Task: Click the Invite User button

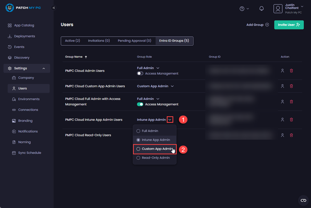Action: pos(289,25)
